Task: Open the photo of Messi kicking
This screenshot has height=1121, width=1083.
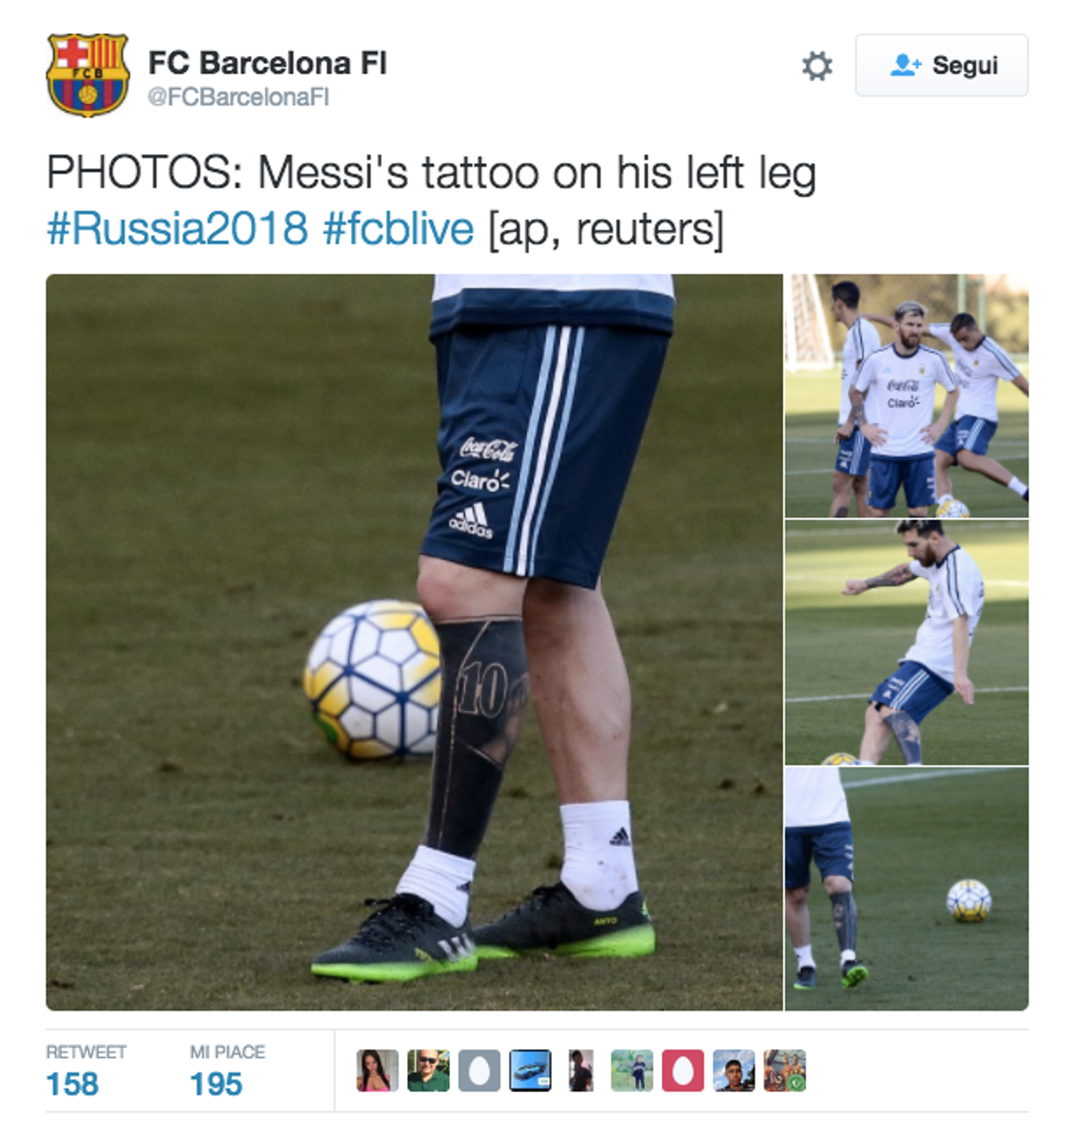Action: click(907, 642)
